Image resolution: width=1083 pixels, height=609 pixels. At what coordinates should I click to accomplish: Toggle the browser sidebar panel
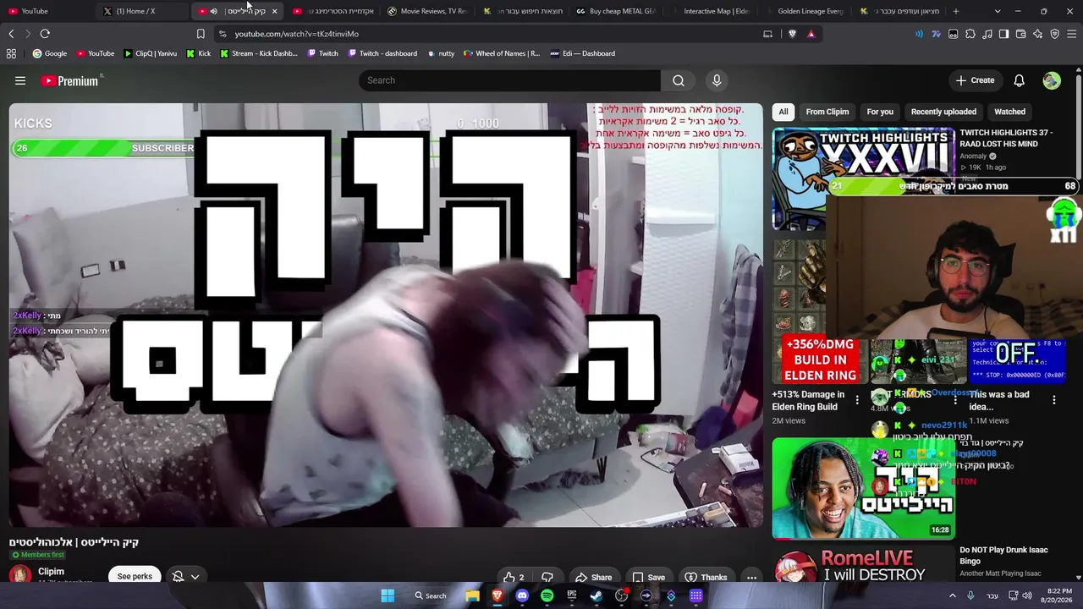click(1004, 34)
